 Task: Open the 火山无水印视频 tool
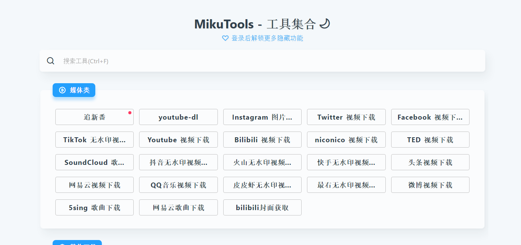click(262, 162)
